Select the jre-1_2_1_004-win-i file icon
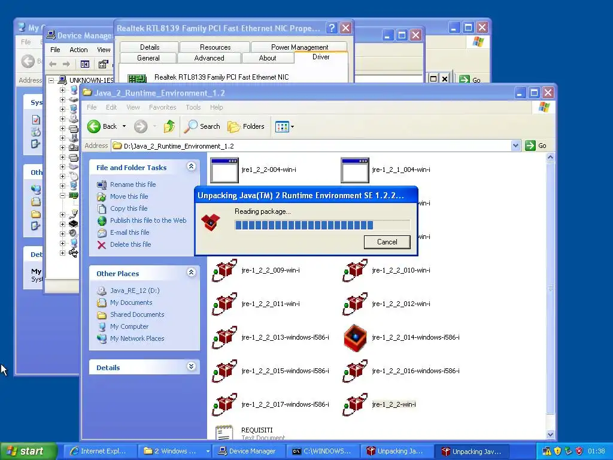Screen dimensions: 613x460 point(355,170)
